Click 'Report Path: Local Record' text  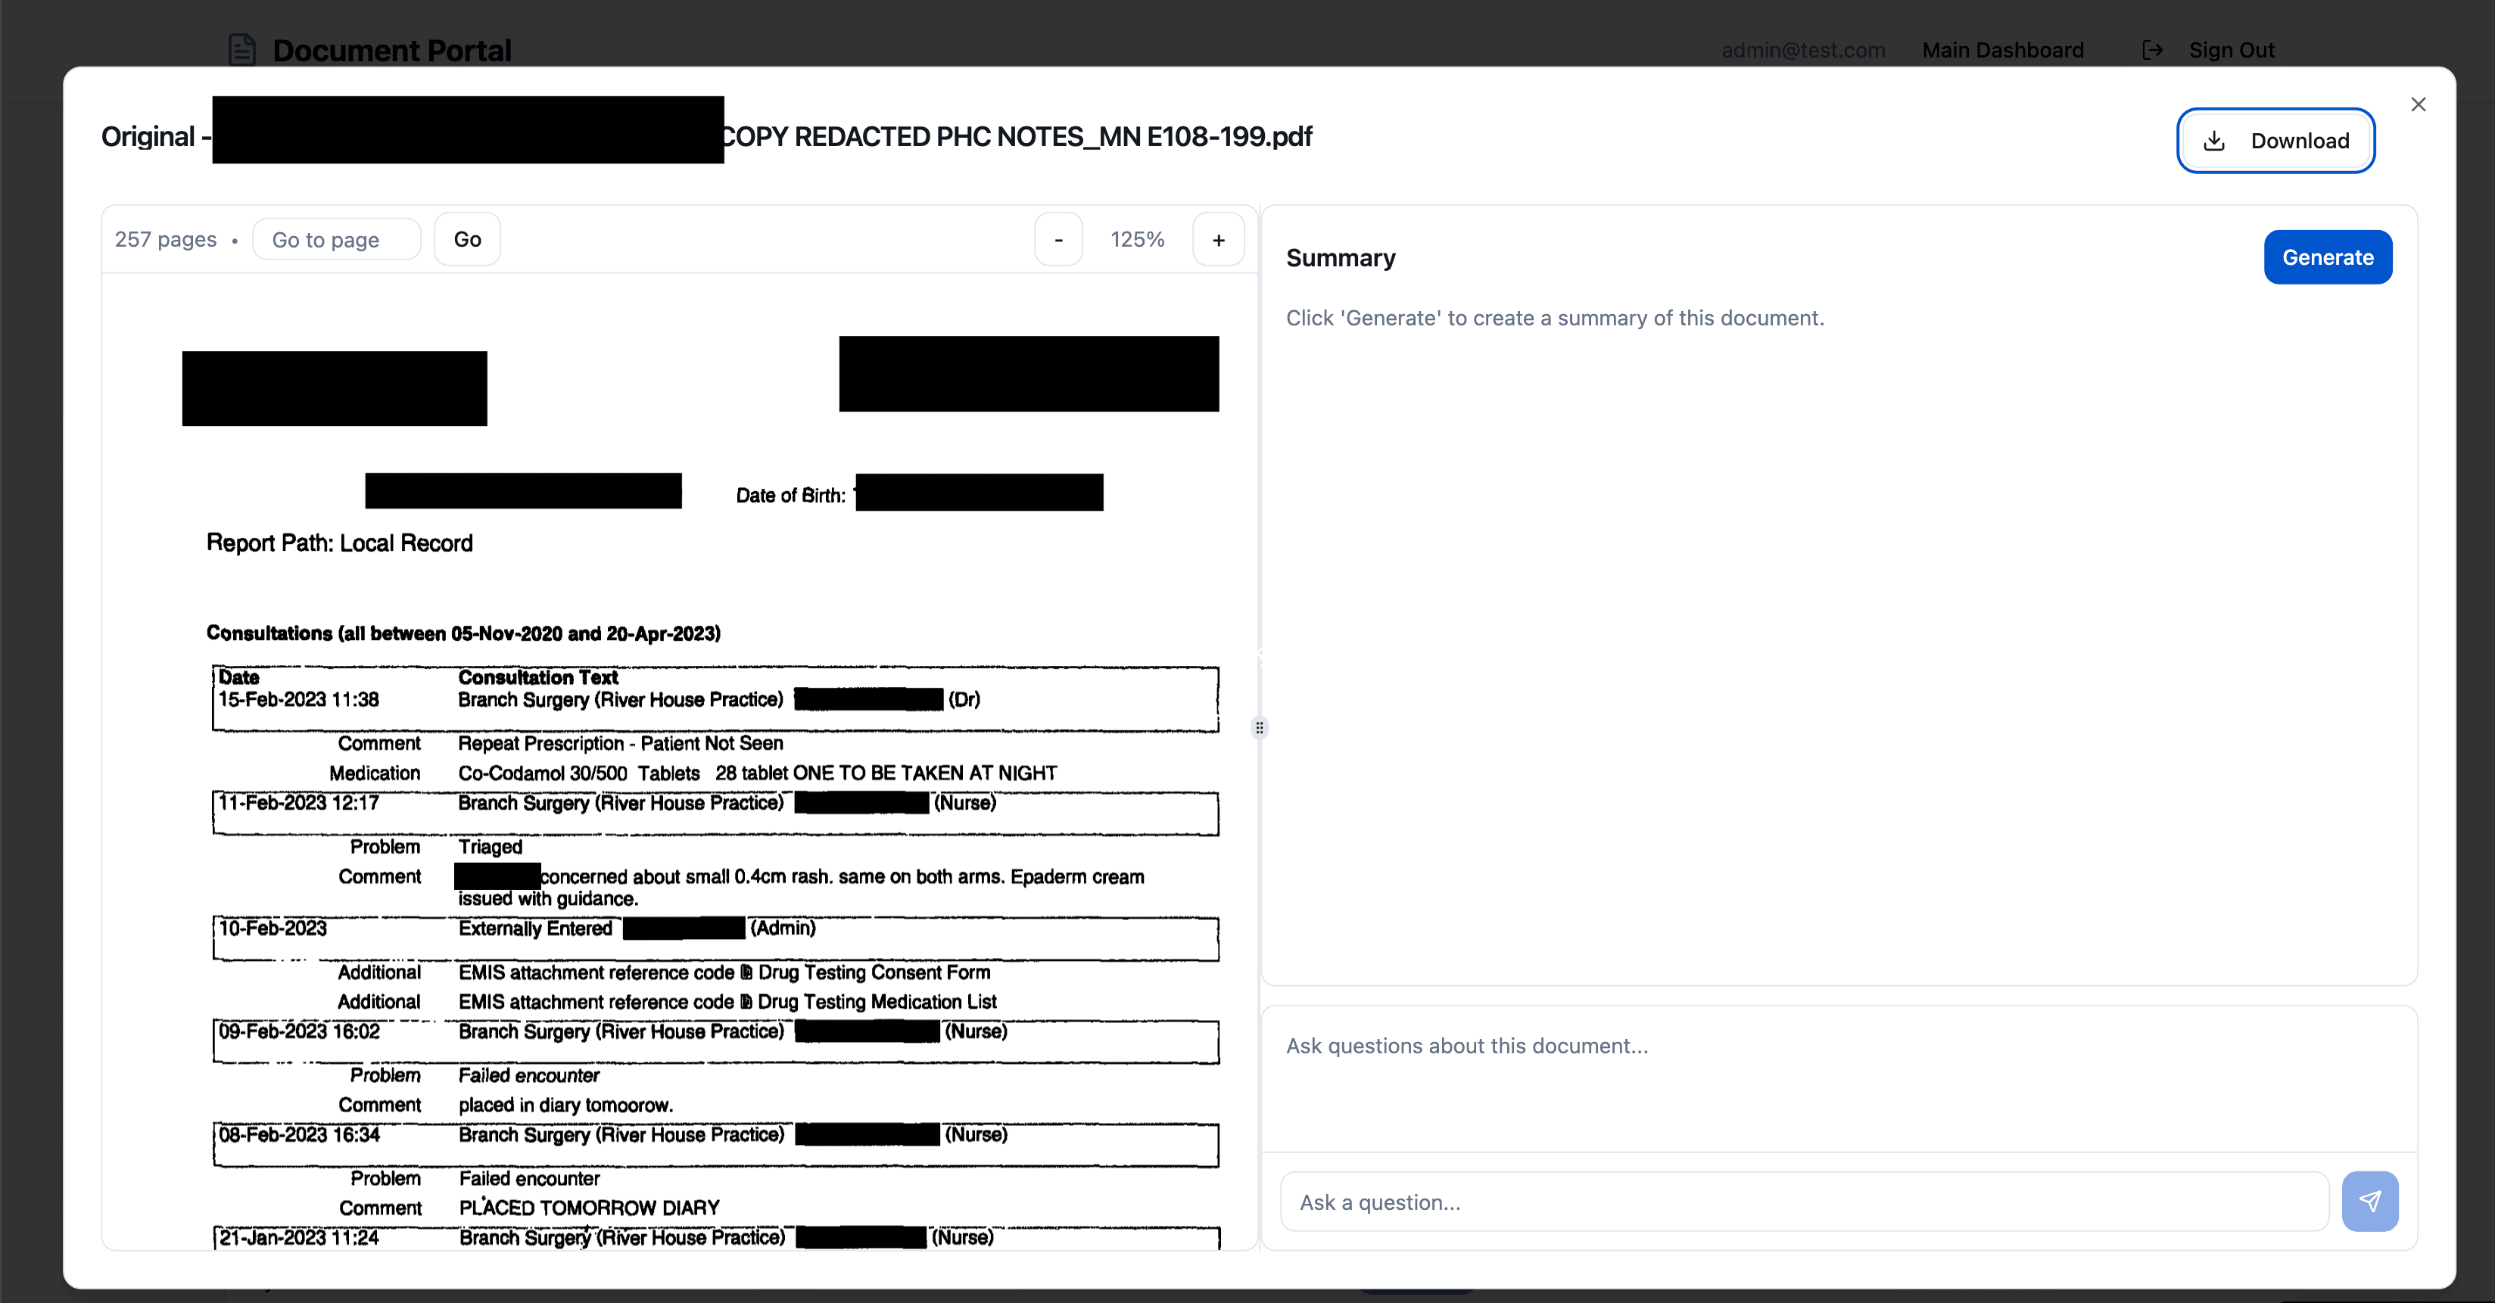339,543
